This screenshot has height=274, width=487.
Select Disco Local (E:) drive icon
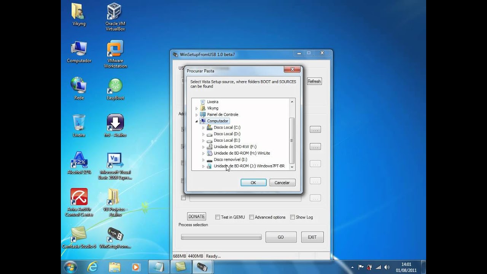[209, 140]
